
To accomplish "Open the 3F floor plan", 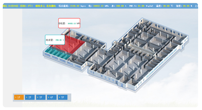I will [41, 97].
